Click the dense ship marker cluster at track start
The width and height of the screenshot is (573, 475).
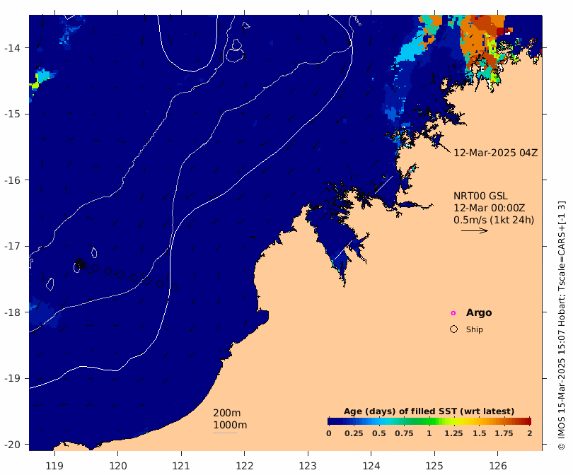(x=81, y=264)
